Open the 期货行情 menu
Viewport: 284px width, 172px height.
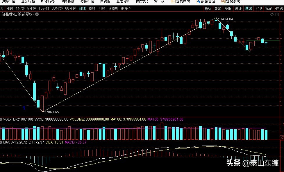[48, 2]
